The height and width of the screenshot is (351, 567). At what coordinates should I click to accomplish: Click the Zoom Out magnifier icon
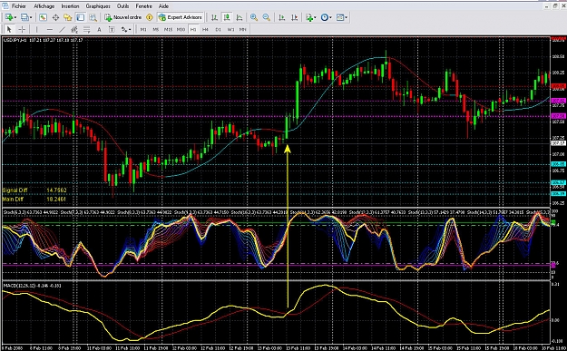pyautogui.click(x=267, y=17)
